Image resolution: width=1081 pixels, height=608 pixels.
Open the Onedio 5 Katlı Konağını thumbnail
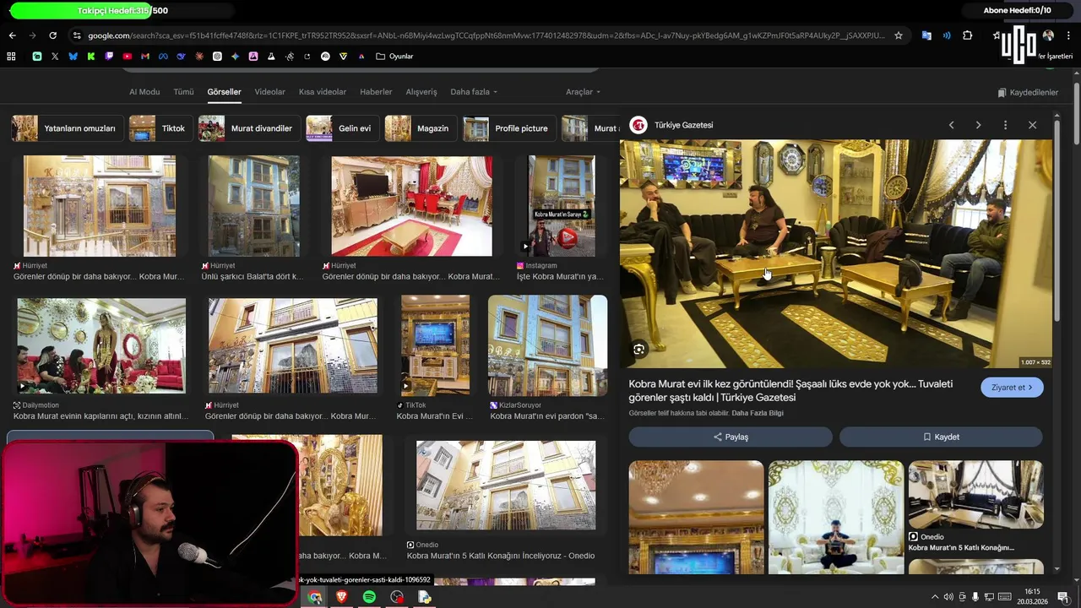tap(506, 486)
